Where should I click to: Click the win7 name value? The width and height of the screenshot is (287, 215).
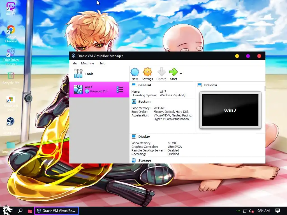click(163, 92)
